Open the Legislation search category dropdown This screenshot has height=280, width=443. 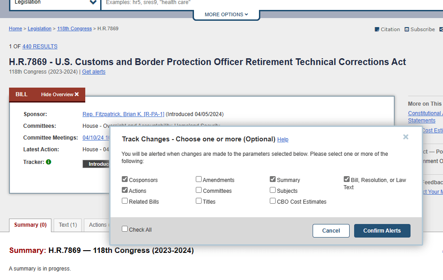(55, 3)
